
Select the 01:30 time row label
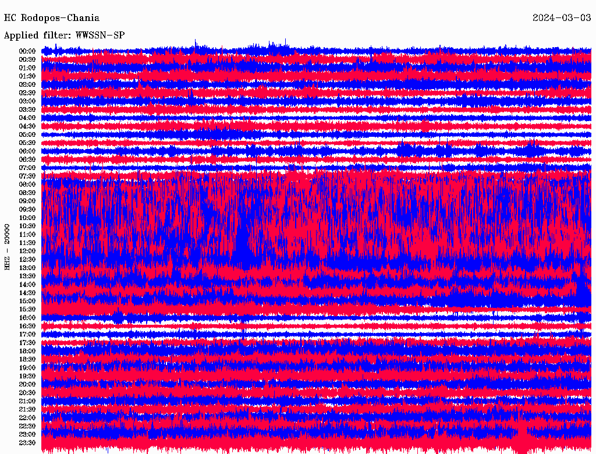click(x=27, y=76)
